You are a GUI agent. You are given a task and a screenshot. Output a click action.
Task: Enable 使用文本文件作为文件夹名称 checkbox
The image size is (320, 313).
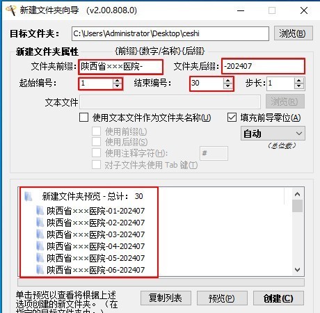(x=83, y=118)
